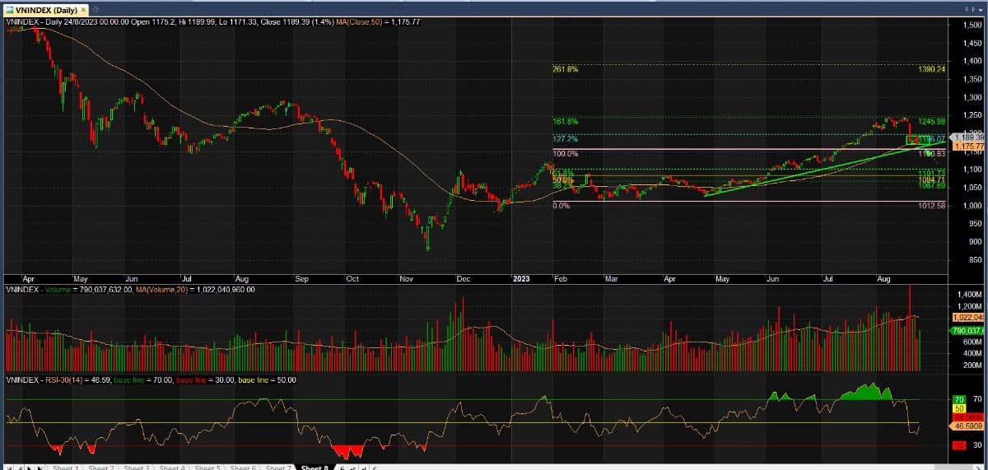988x470 pixels.
Task: Go to previous sheet using arrow
Action: point(20,468)
